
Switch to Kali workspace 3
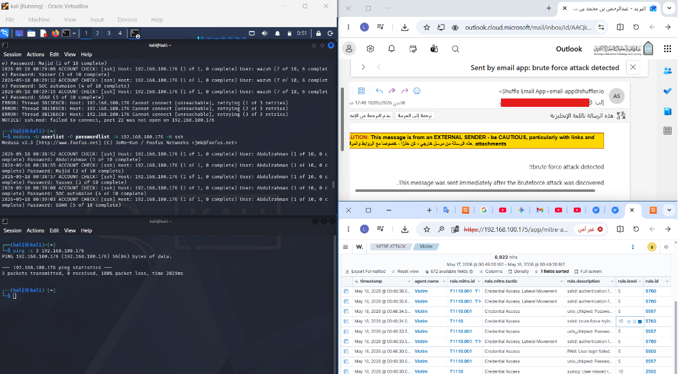coord(109,33)
